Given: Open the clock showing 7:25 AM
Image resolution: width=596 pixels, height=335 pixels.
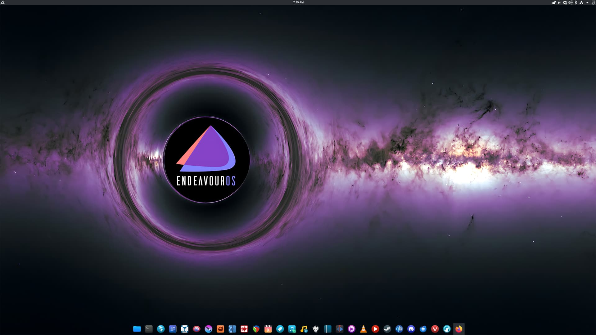Looking at the screenshot, I should [x=298, y=2].
